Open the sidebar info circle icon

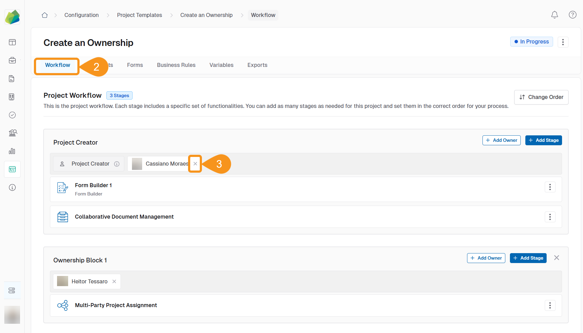[x=12, y=187]
